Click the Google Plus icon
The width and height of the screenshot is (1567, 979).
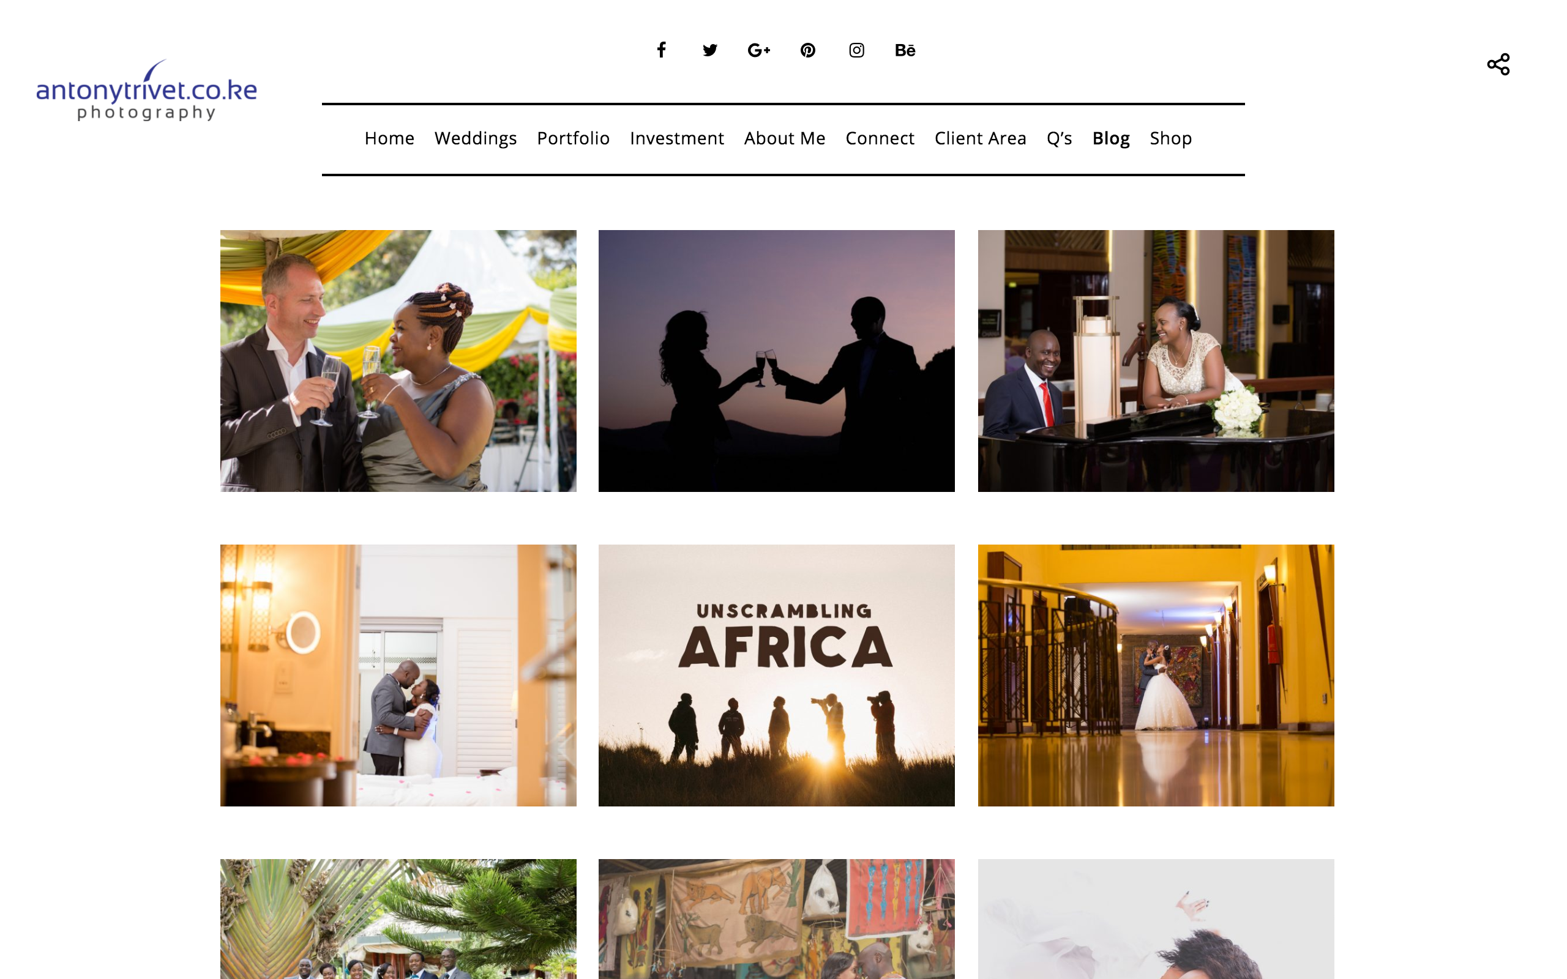[x=759, y=50]
